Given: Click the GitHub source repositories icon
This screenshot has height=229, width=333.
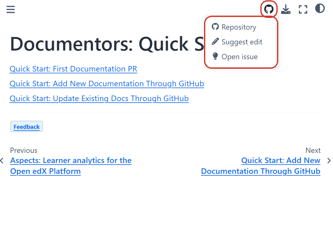Looking at the screenshot, I should point(269,9).
